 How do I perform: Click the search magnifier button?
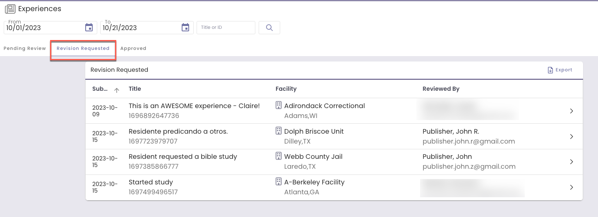[269, 28]
